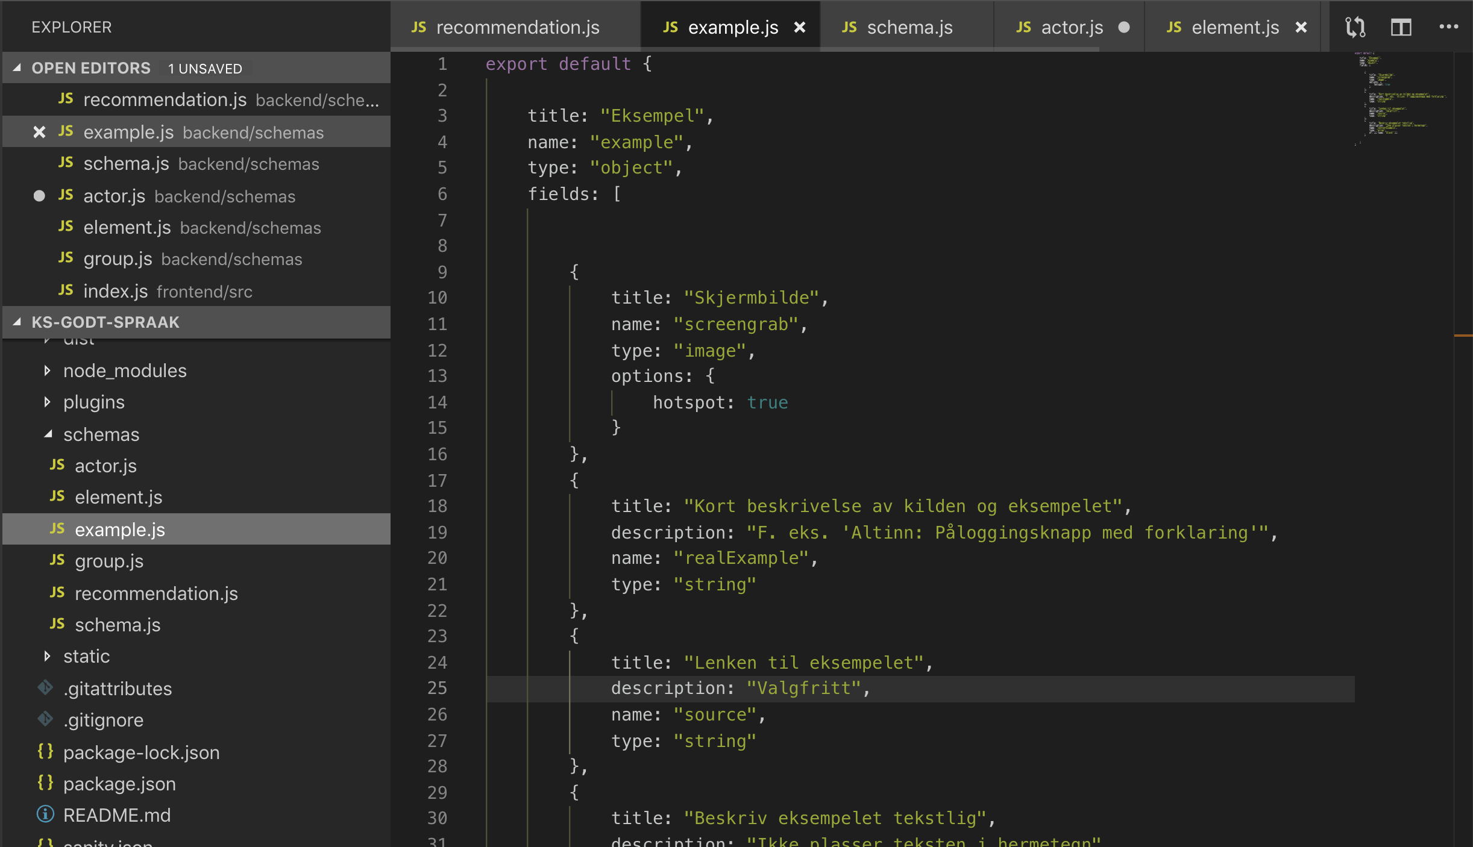Open actor.js in the schemas folder
Viewport: 1473px width, 847px height.
[196, 466]
